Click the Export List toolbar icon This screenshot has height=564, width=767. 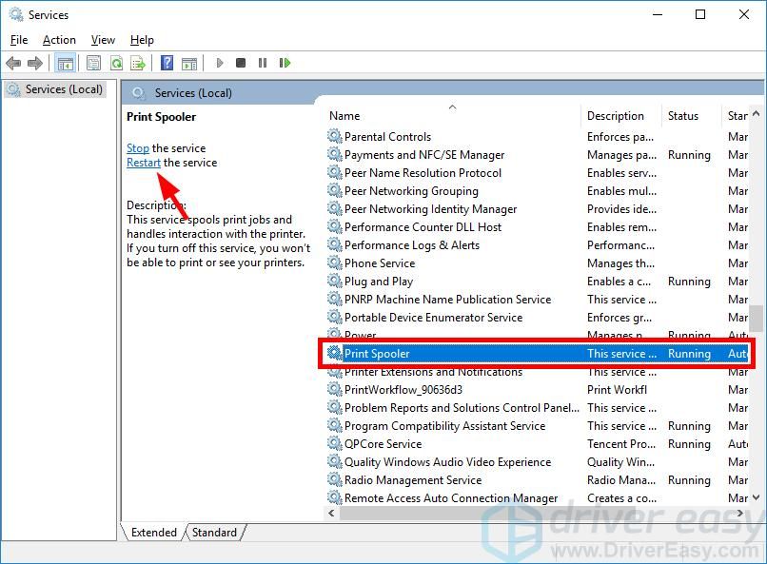click(138, 64)
